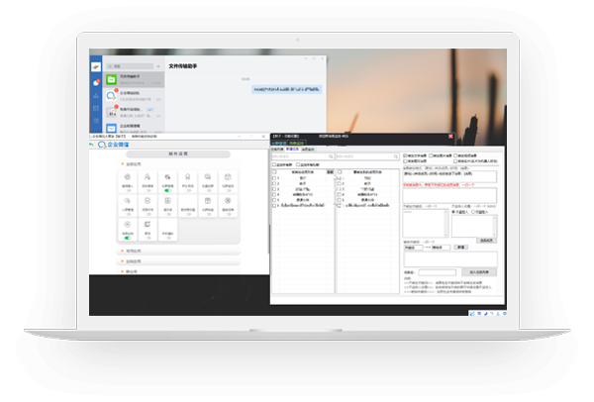594x402 pixels.
Task: Click the person icon in second top-row card
Action: pos(148,177)
